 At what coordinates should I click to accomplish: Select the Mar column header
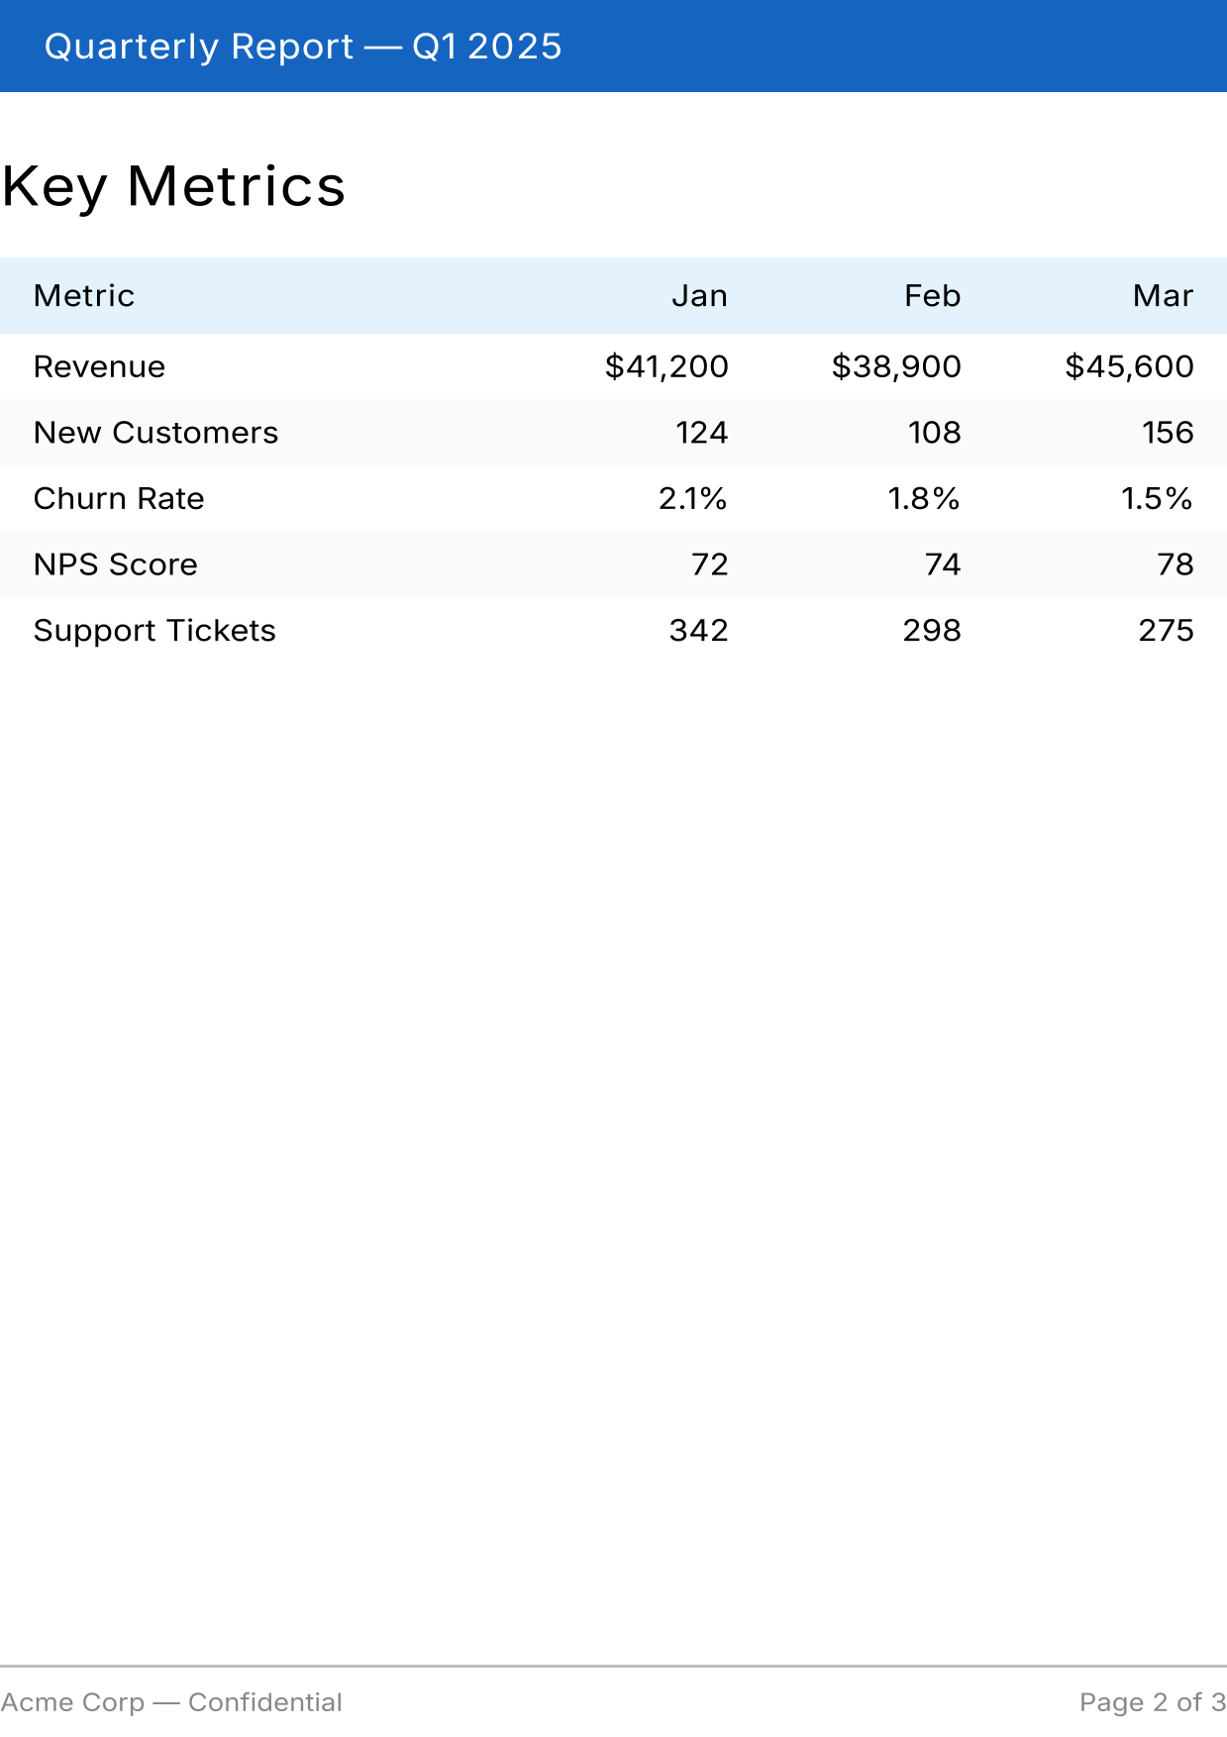[x=1163, y=296]
